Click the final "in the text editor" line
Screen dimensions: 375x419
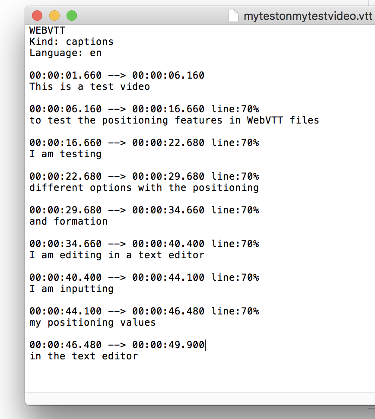click(83, 356)
